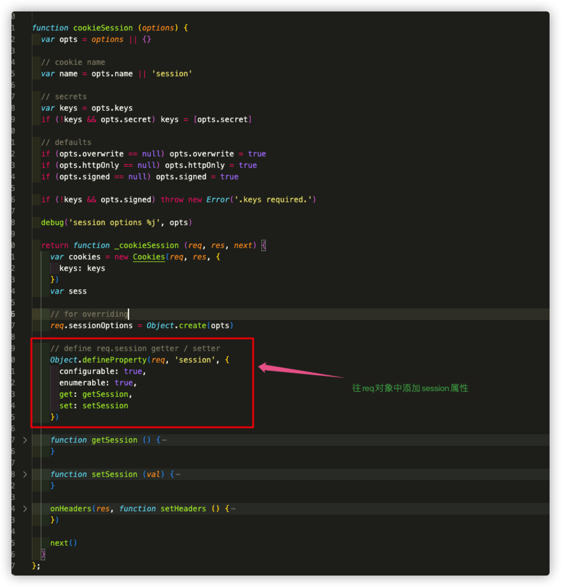Viewport: 561px width, 587px height.
Task: Click the debug 'session options %j' string
Action: 114,223
